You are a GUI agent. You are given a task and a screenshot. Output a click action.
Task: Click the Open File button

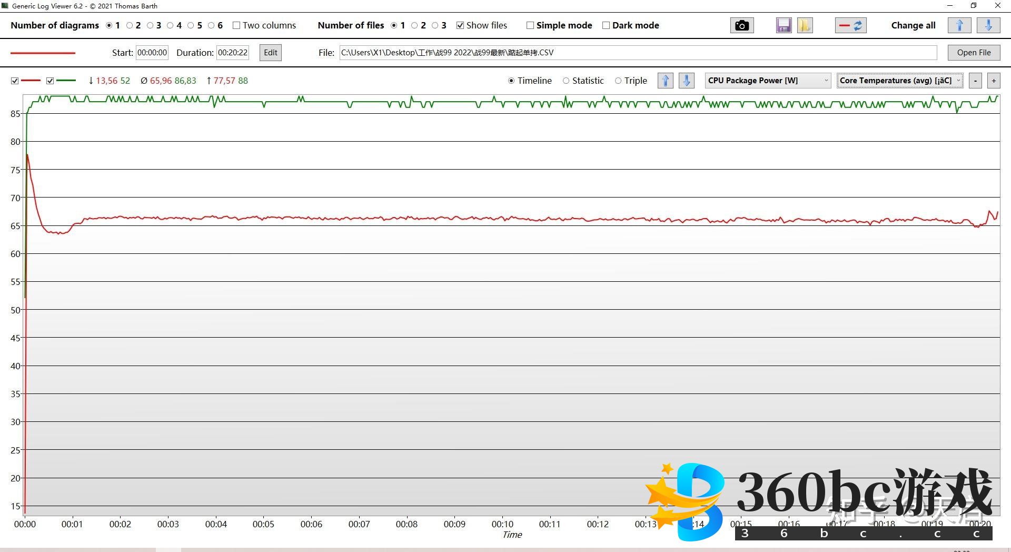tap(974, 53)
